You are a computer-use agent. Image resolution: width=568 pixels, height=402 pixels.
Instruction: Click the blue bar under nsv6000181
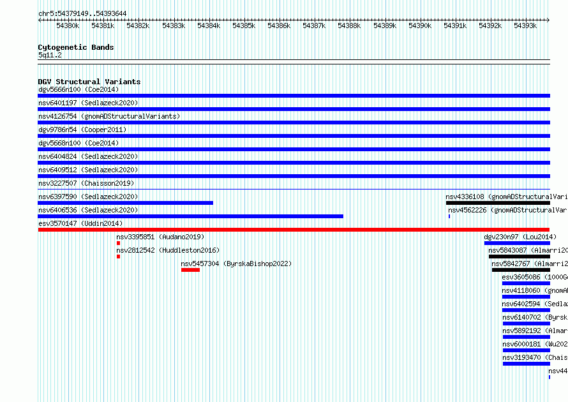click(x=527, y=350)
